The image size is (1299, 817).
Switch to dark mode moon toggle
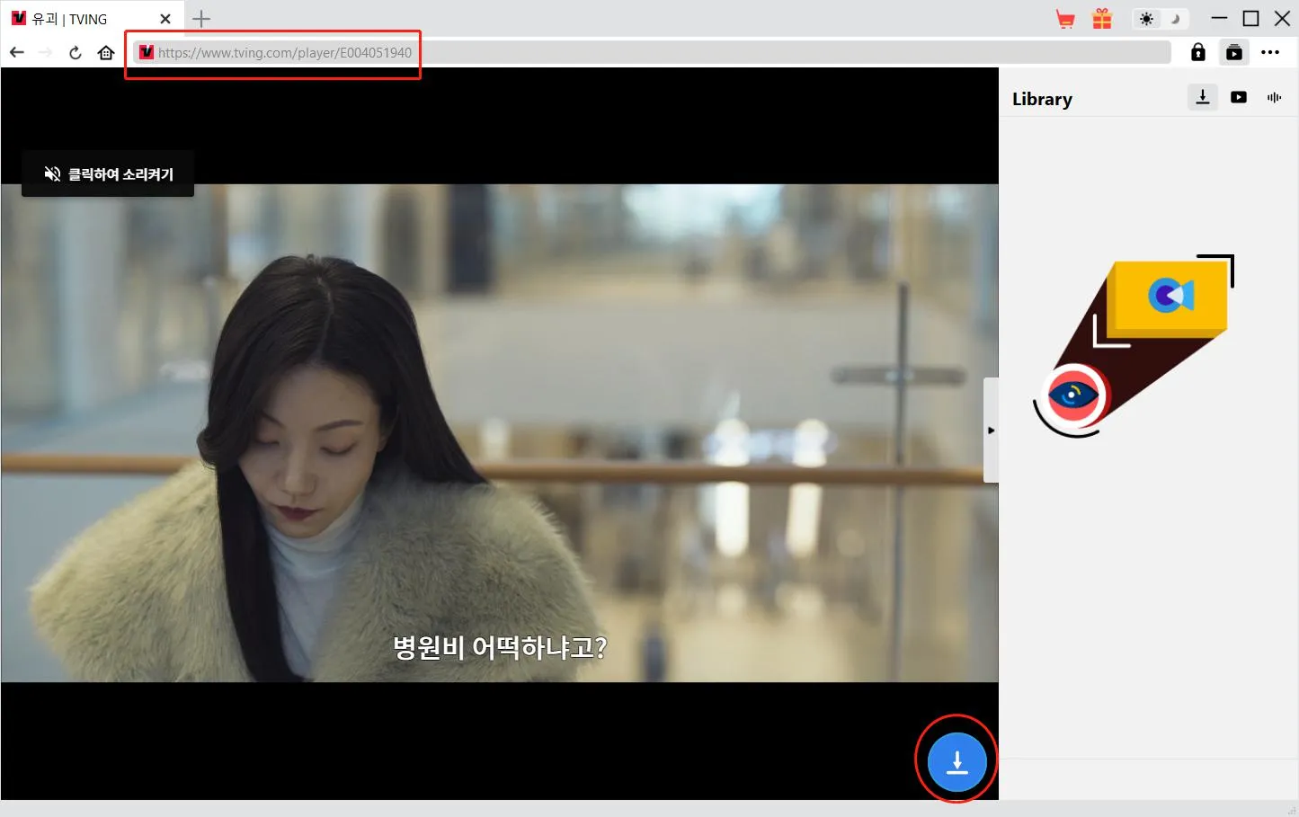[x=1174, y=19]
